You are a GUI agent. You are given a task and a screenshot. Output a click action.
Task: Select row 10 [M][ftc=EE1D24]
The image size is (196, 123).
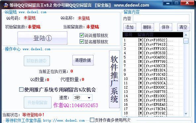153,79
